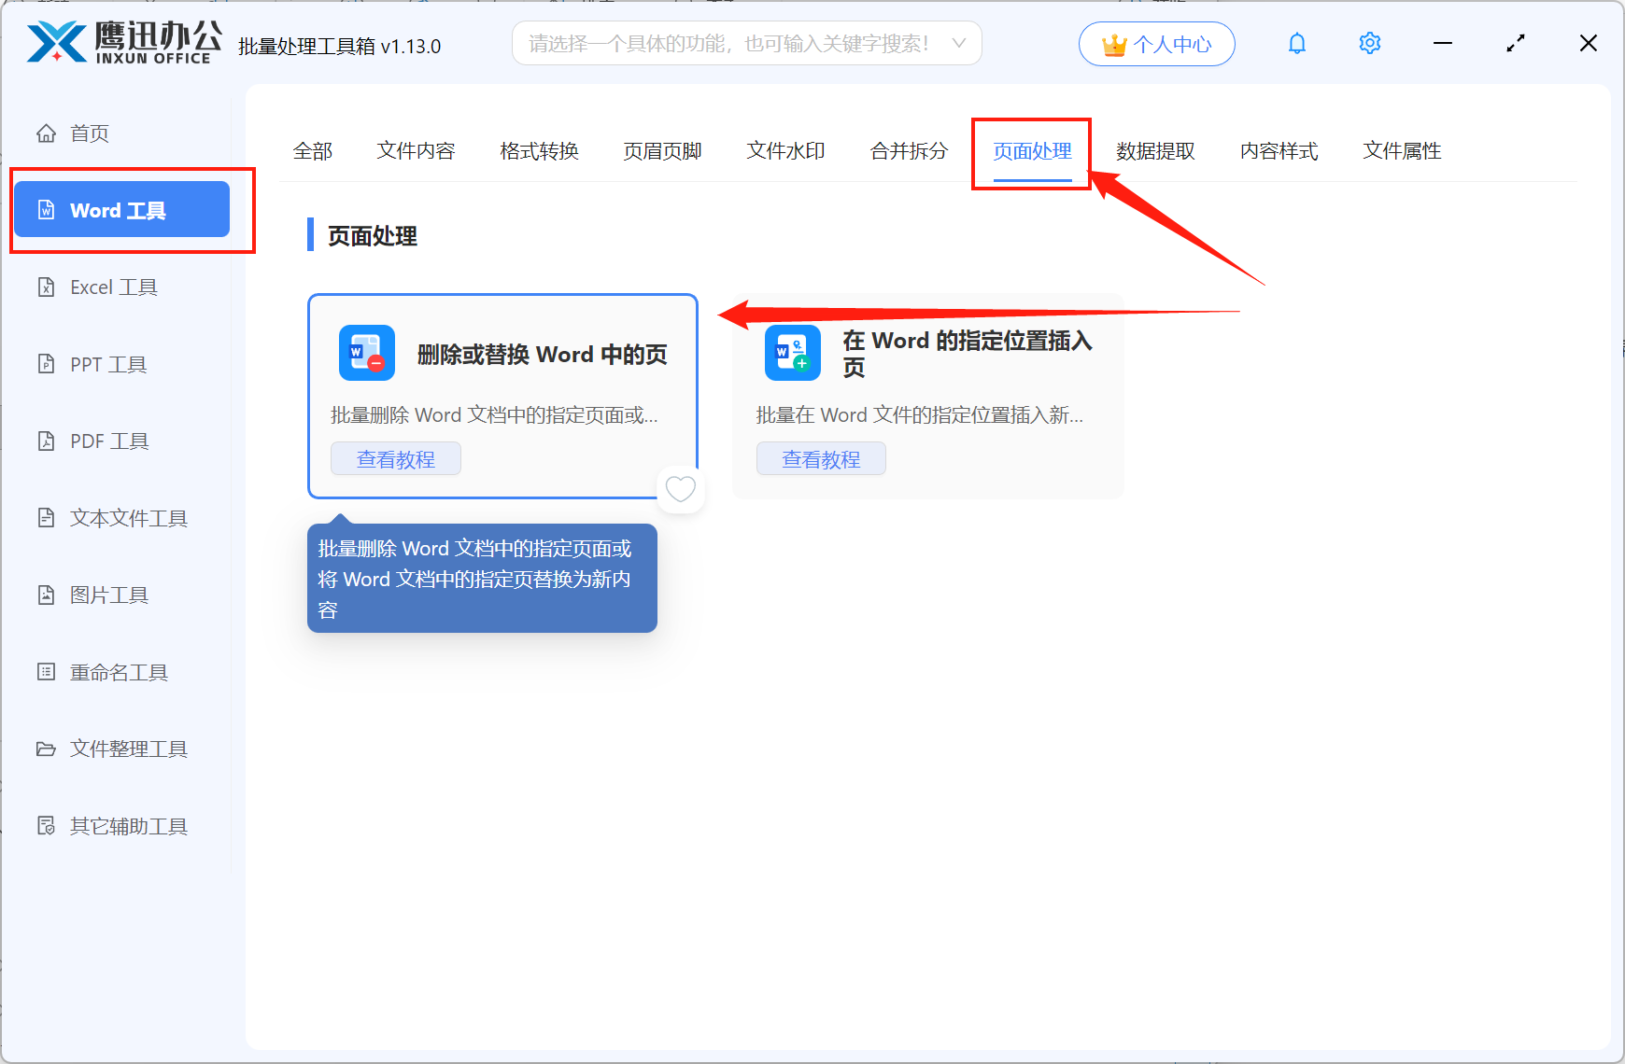Viewport: 1625px width, 1064px height.
Task: Open 其它辅助工具 section
Action: pos(127,825)
